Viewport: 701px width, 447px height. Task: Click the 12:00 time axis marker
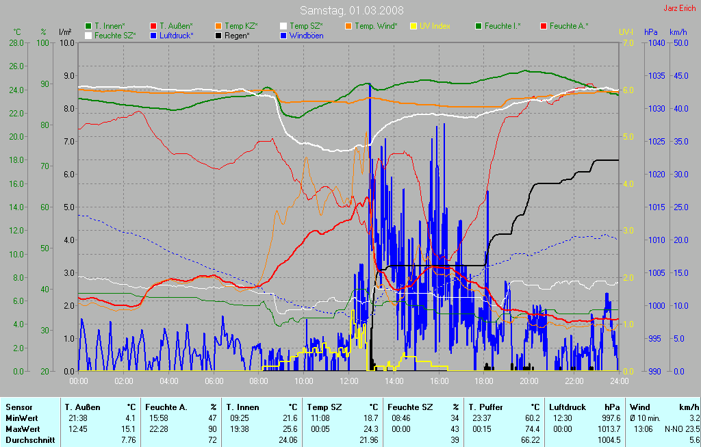pos(349,381)
